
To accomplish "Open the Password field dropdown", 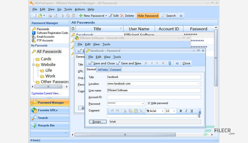I will pyautogui.click(x=143, y=104).
